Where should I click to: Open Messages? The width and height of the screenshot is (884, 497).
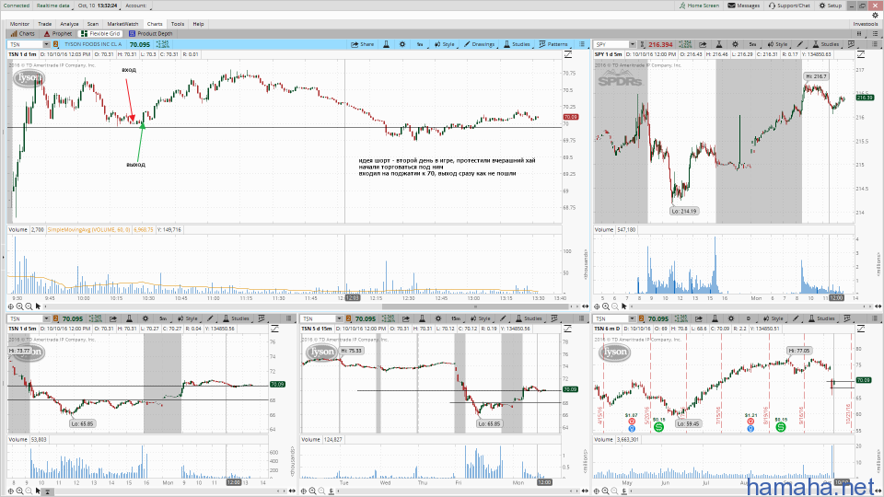click(744, 6)
